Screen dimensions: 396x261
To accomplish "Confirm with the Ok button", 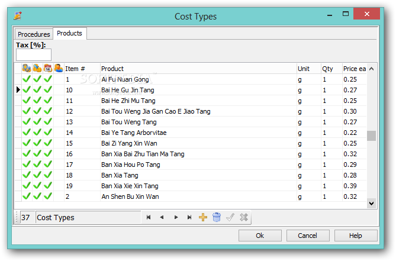I will (x=260, y=236).
